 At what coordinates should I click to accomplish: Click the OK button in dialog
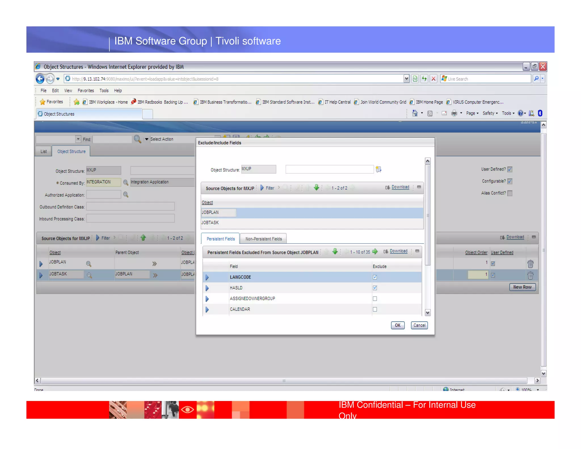click(x=397, y=325)
